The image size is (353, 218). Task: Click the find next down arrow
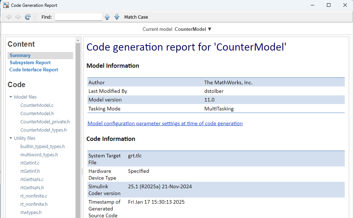coord(116,17)
